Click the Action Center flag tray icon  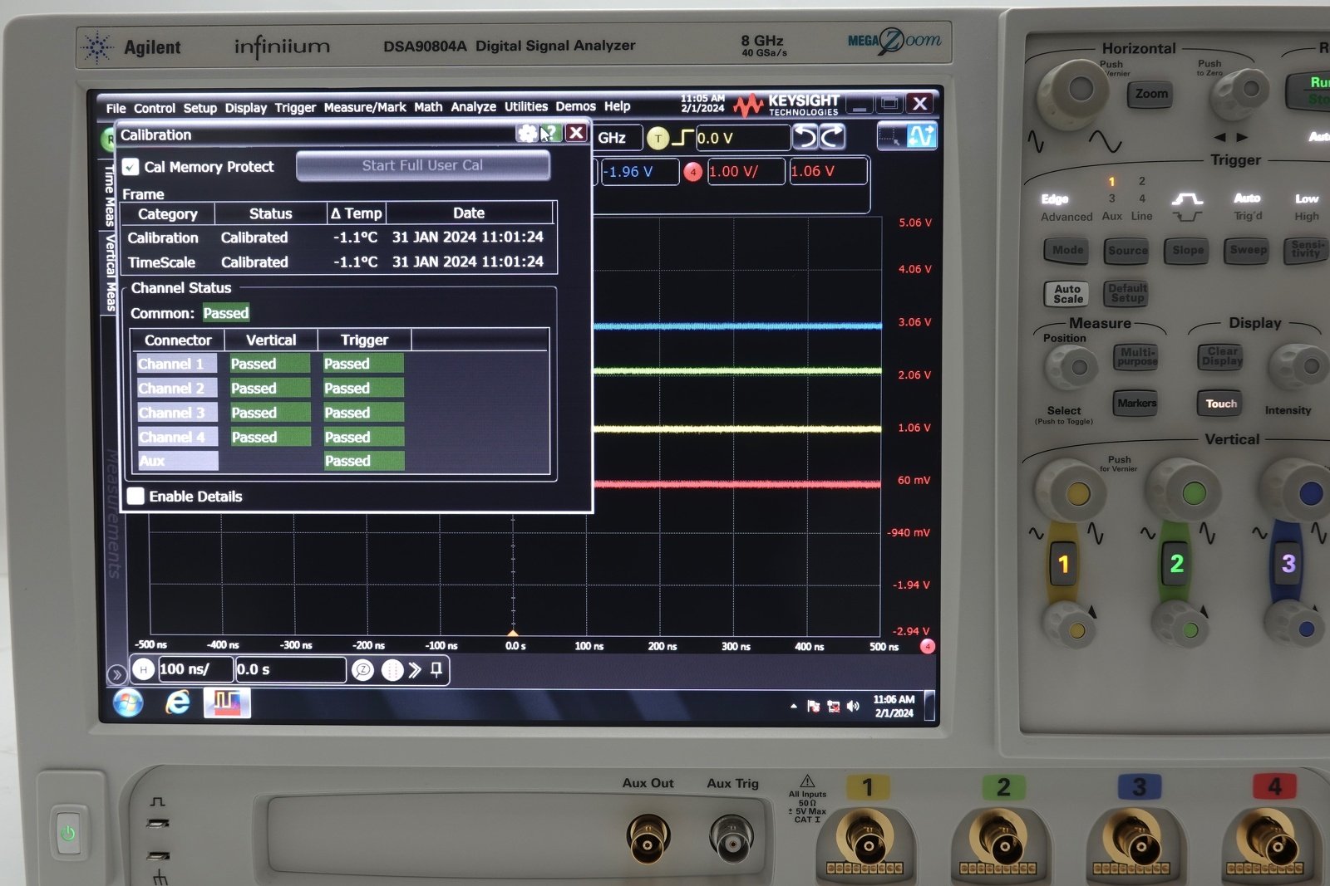pyautogui.click(x=813, y=707)
